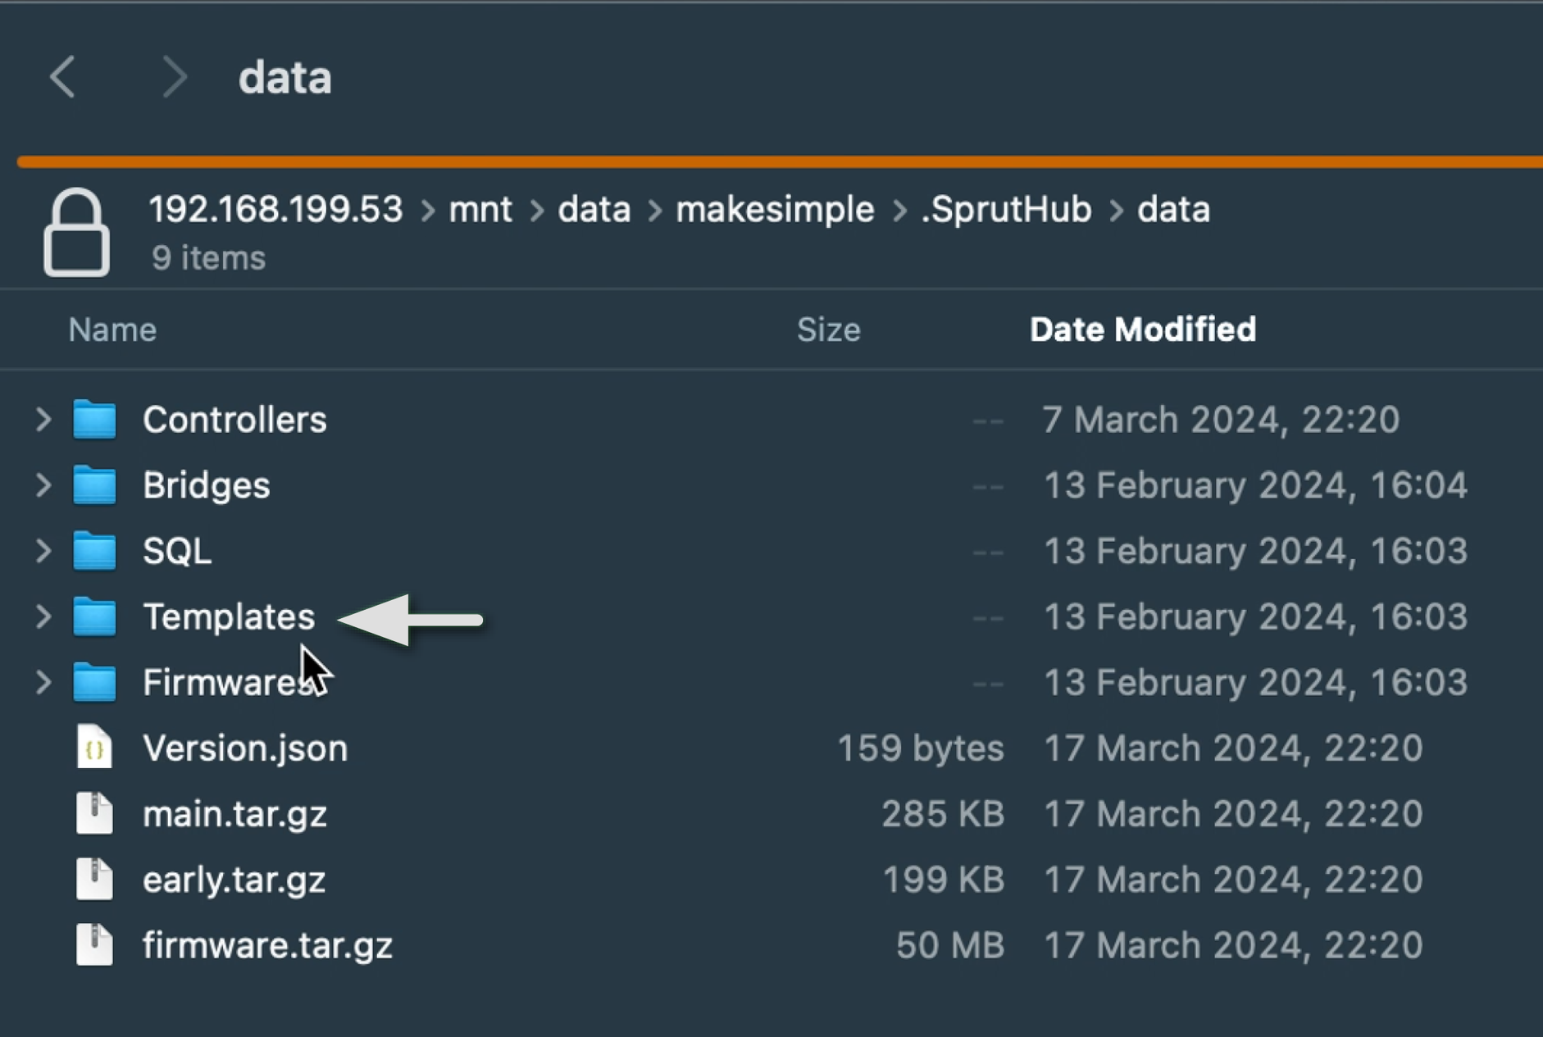Expand the Firmwares folder

pos(43,682)
